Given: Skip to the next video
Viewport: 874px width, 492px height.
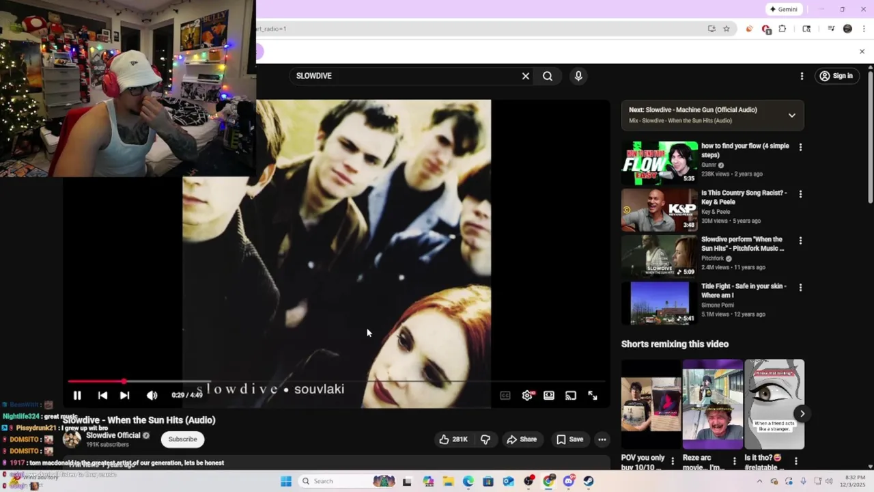Looking at the screenshot, I should pos(124,395).
